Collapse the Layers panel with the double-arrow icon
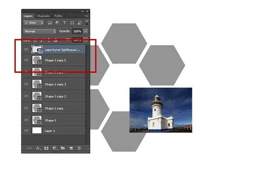The width and height of the screenshot is (263, 175). point(82,11)
